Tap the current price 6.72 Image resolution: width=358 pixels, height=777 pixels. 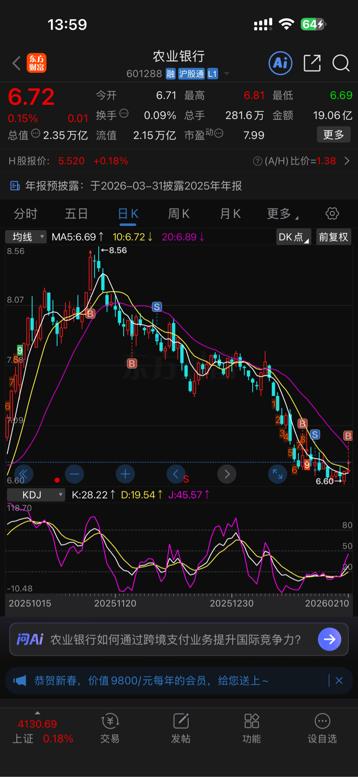coord(31,97)
